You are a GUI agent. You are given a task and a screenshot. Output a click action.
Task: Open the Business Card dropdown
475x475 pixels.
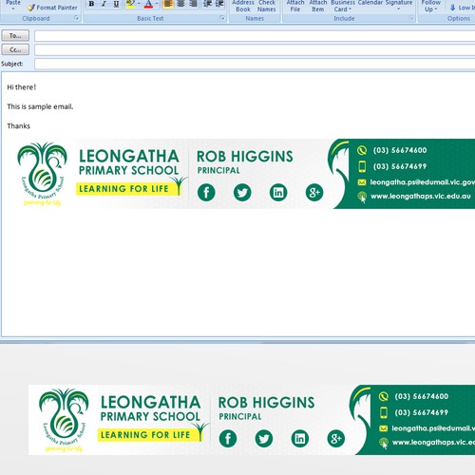click(343, 6)
